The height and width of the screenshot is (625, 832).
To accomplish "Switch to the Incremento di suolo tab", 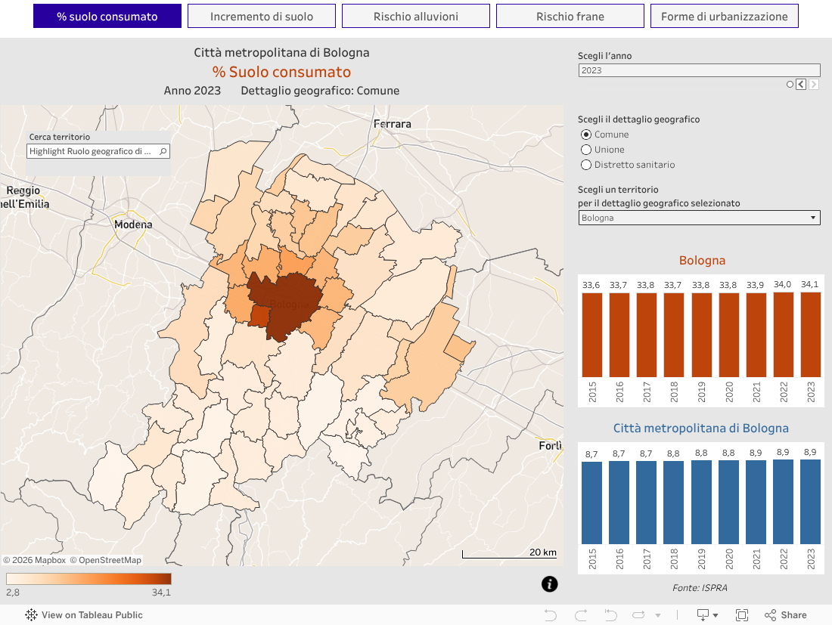I will 261,16.
